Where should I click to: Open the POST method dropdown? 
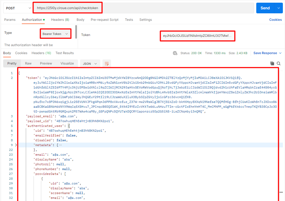(x=17, y=8)
